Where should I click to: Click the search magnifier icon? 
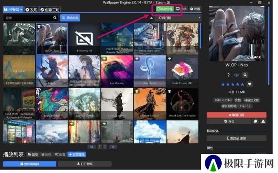[55, 18]
